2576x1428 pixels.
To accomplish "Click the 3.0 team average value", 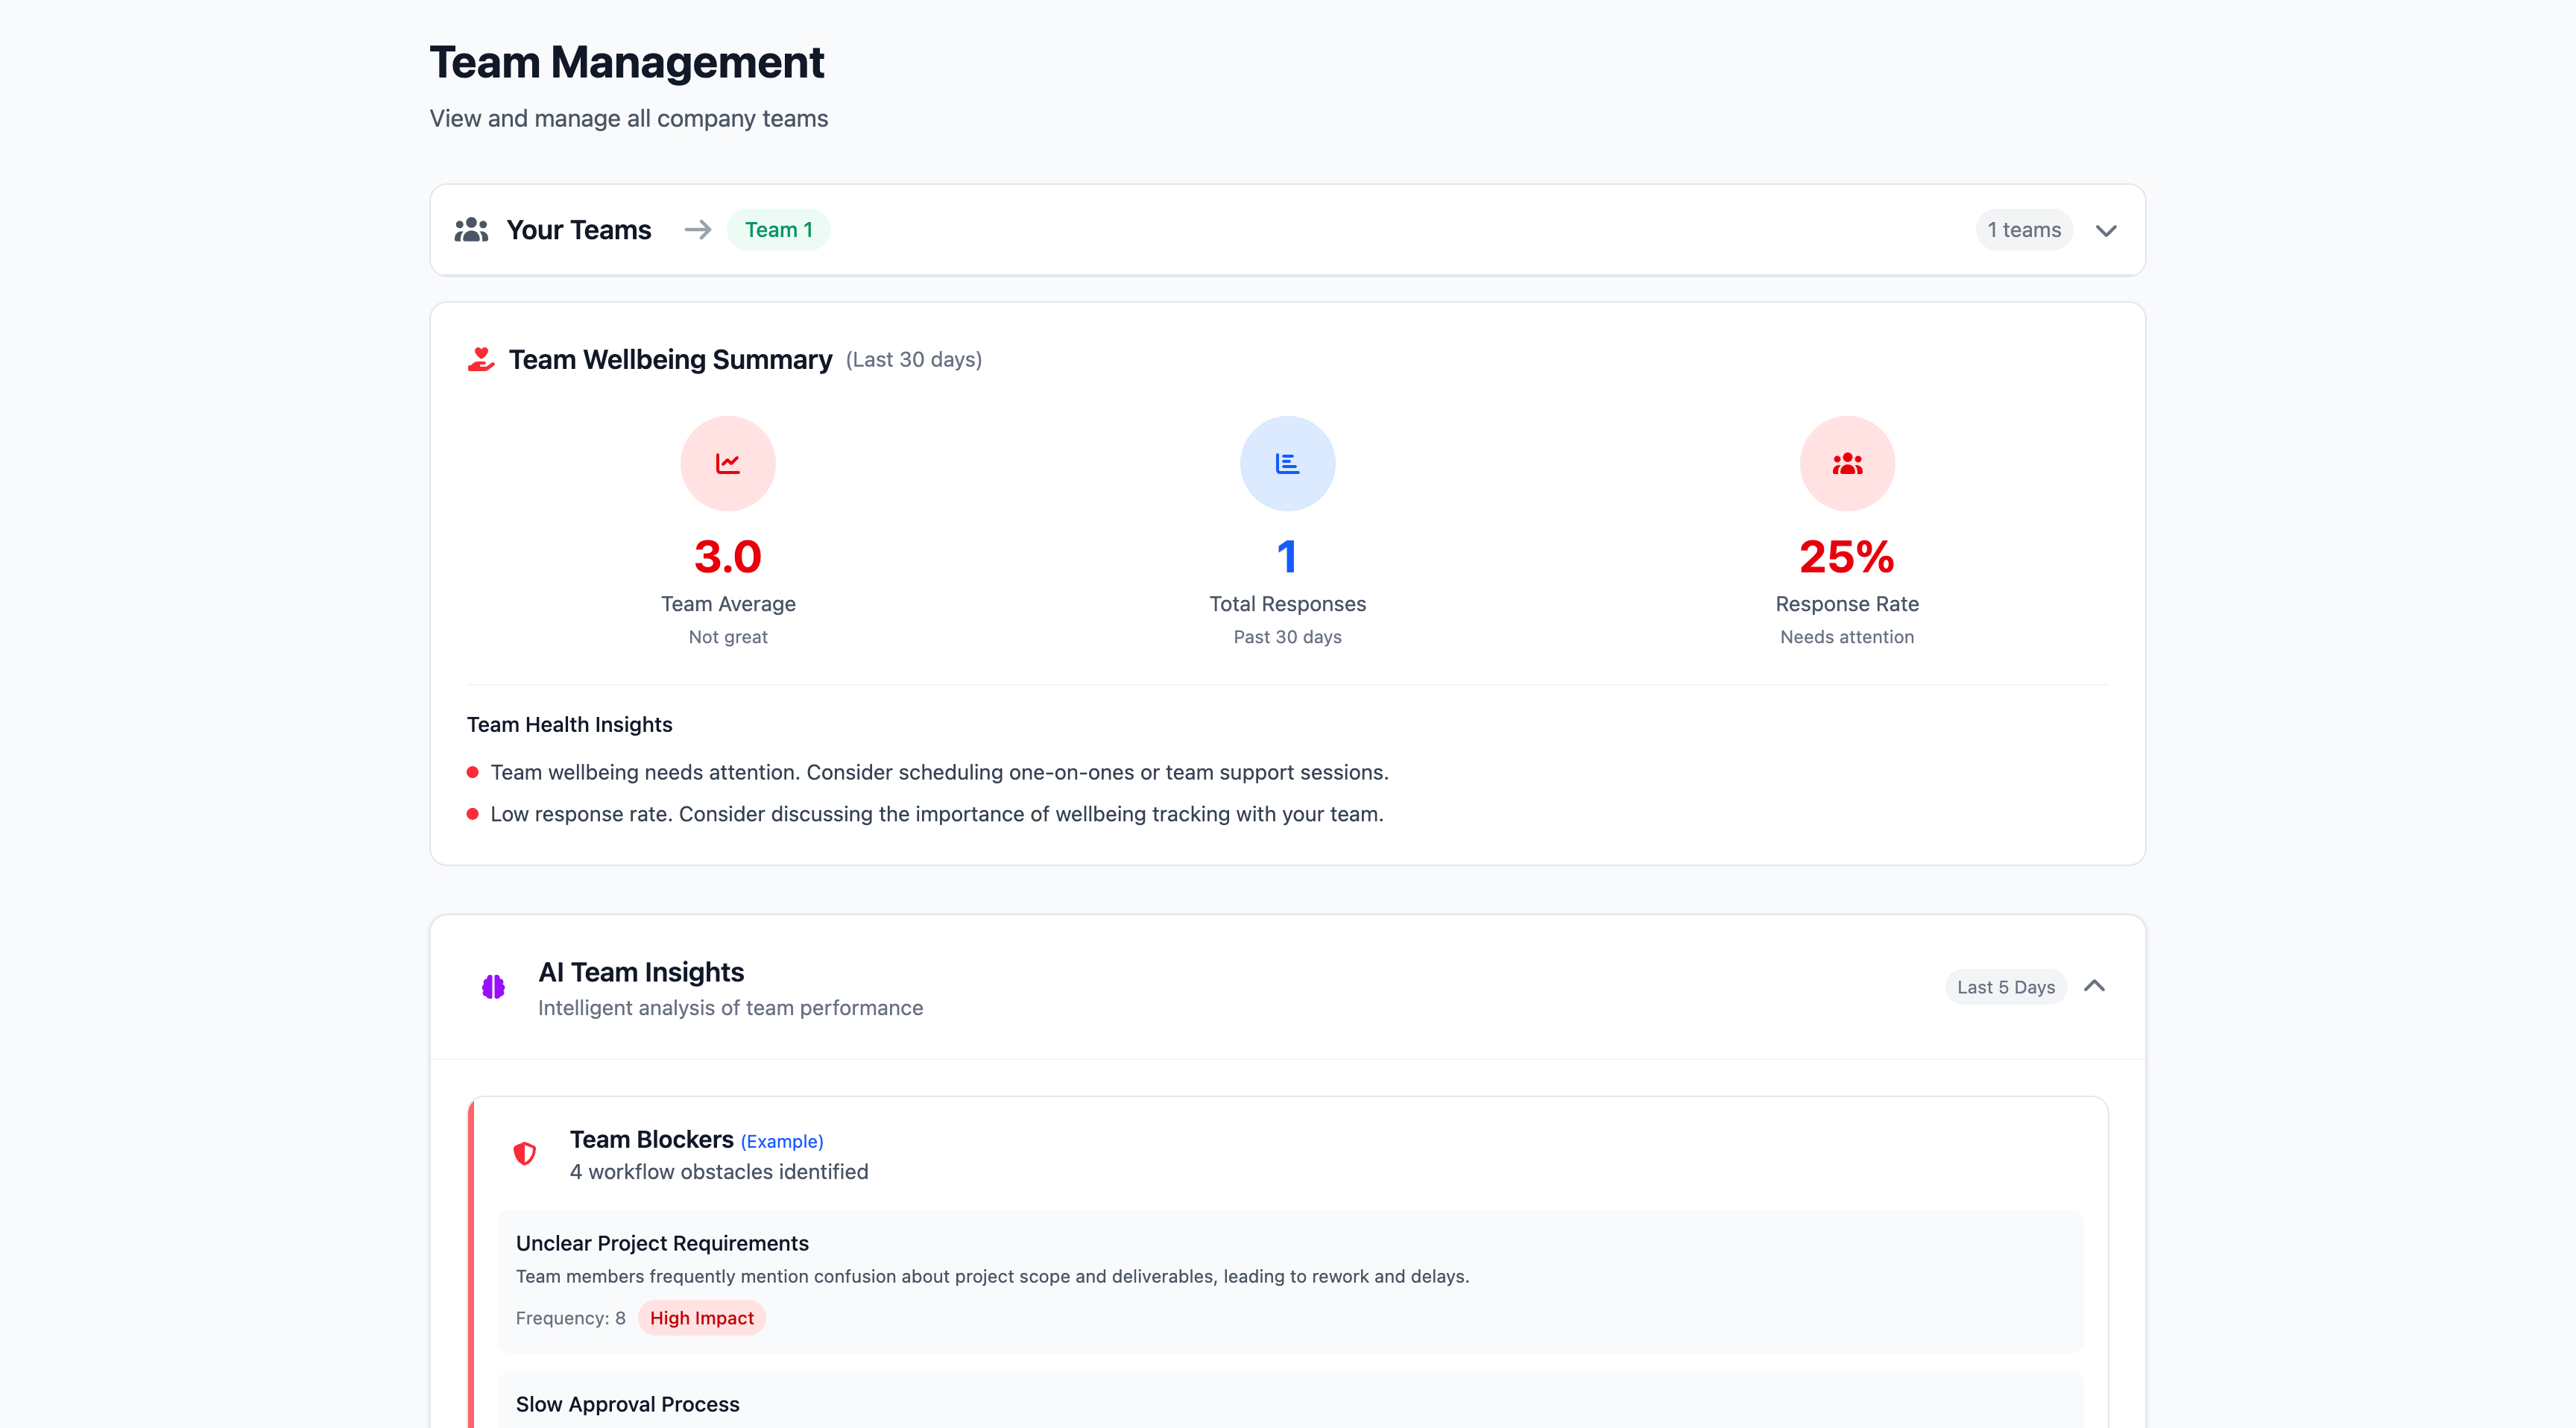I will [x=728, y=557].
